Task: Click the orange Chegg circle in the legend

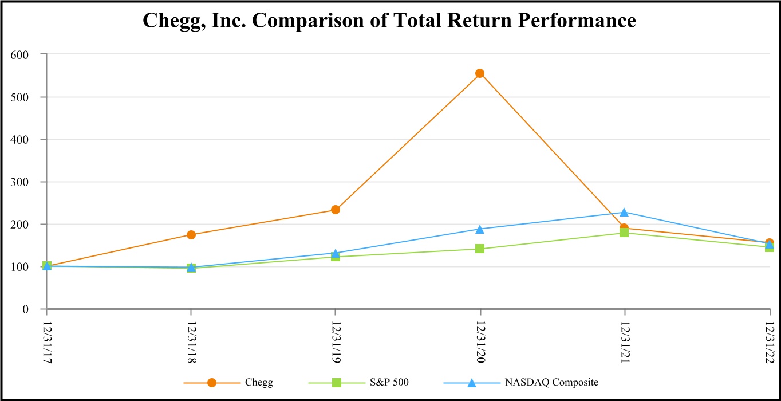Action: point(212,383)
